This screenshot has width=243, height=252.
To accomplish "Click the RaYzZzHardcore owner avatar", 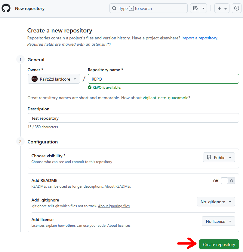I will click(35, 79).
